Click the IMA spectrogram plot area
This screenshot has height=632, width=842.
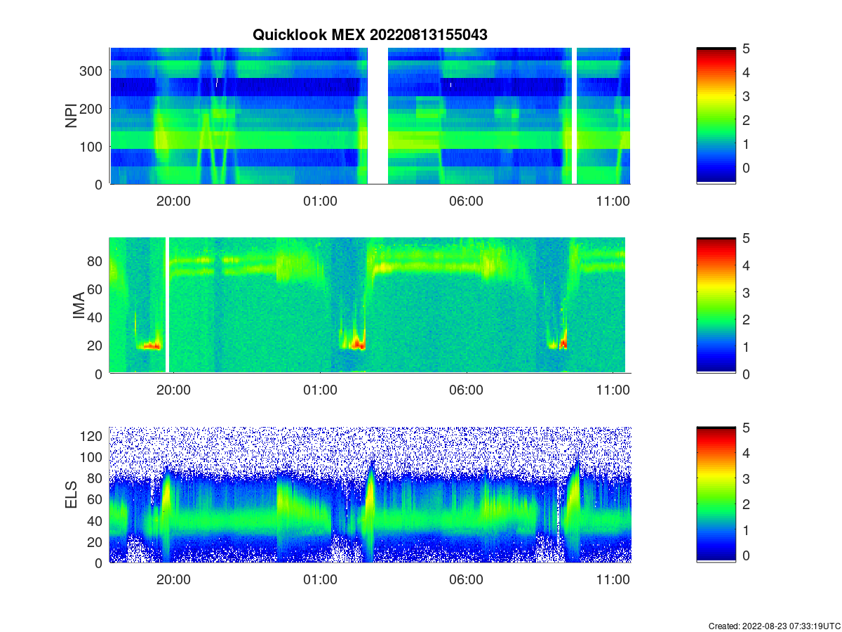[370, 305]
